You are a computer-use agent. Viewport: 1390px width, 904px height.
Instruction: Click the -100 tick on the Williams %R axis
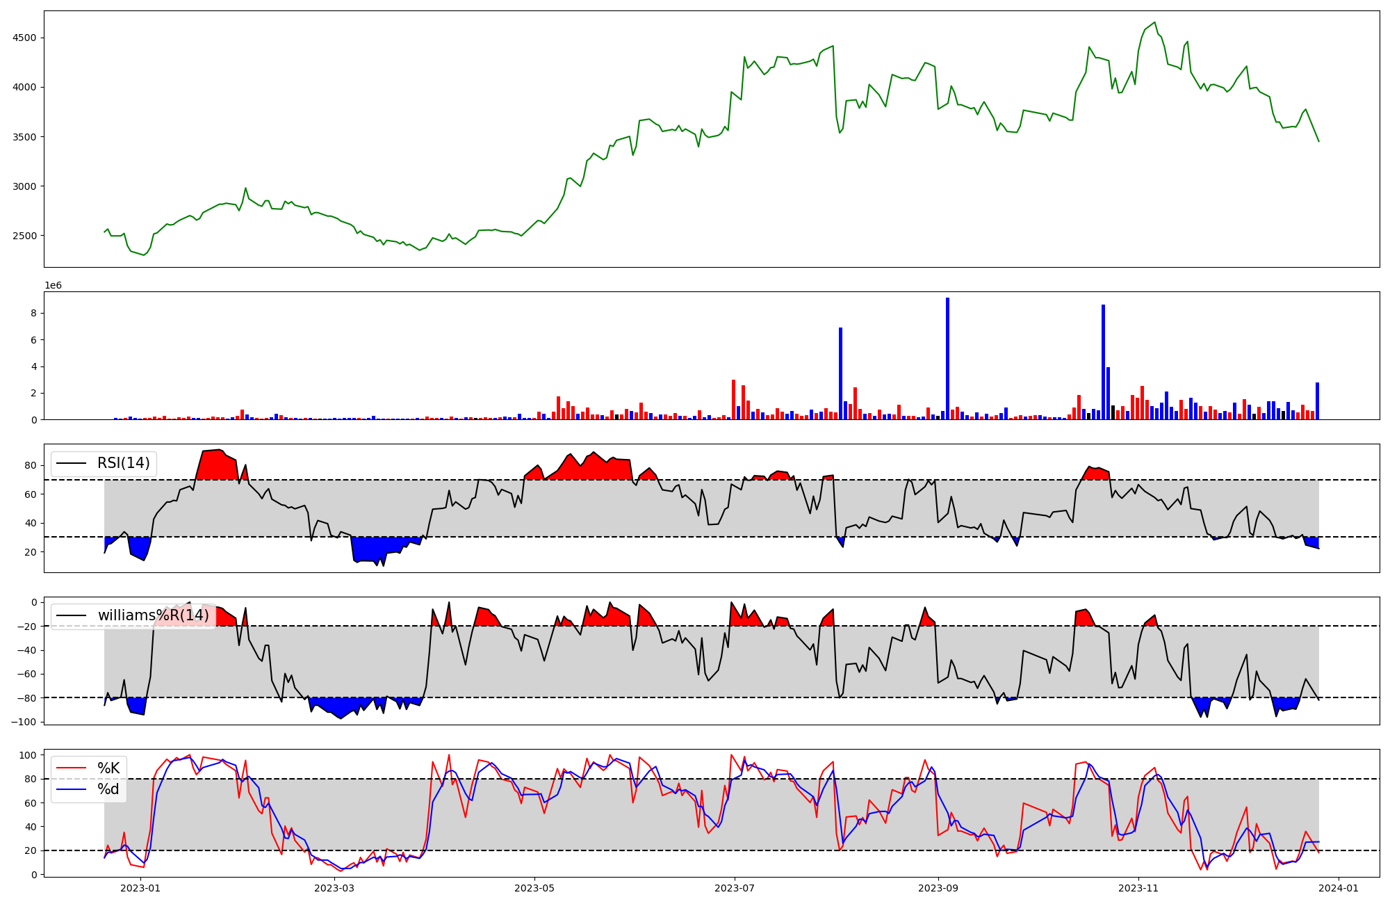[x=25, y=722]
